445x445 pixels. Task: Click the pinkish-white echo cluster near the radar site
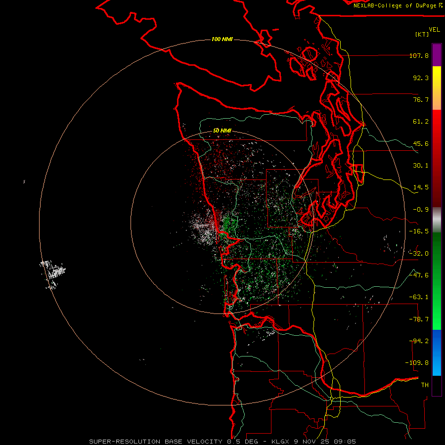click(x=203, y=228)
